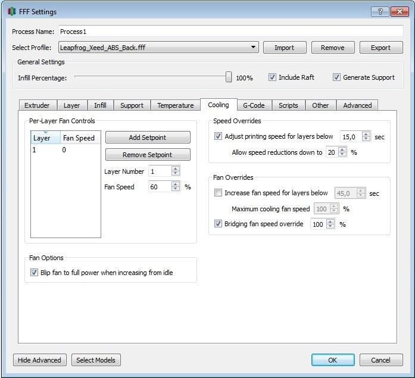Image resolution: width=415 pixels, height=378 pixels.
Task: Click Remove Setpoint button
Action: pos(148,155)
